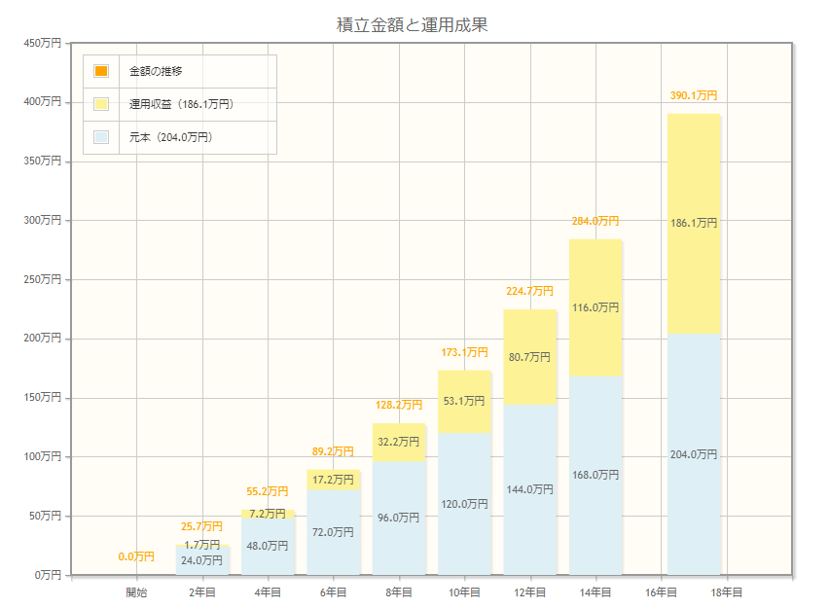Click the 204.0万円 value inside the tallest bar
Viewport: 830px width, 609px height.
point(694,454)
